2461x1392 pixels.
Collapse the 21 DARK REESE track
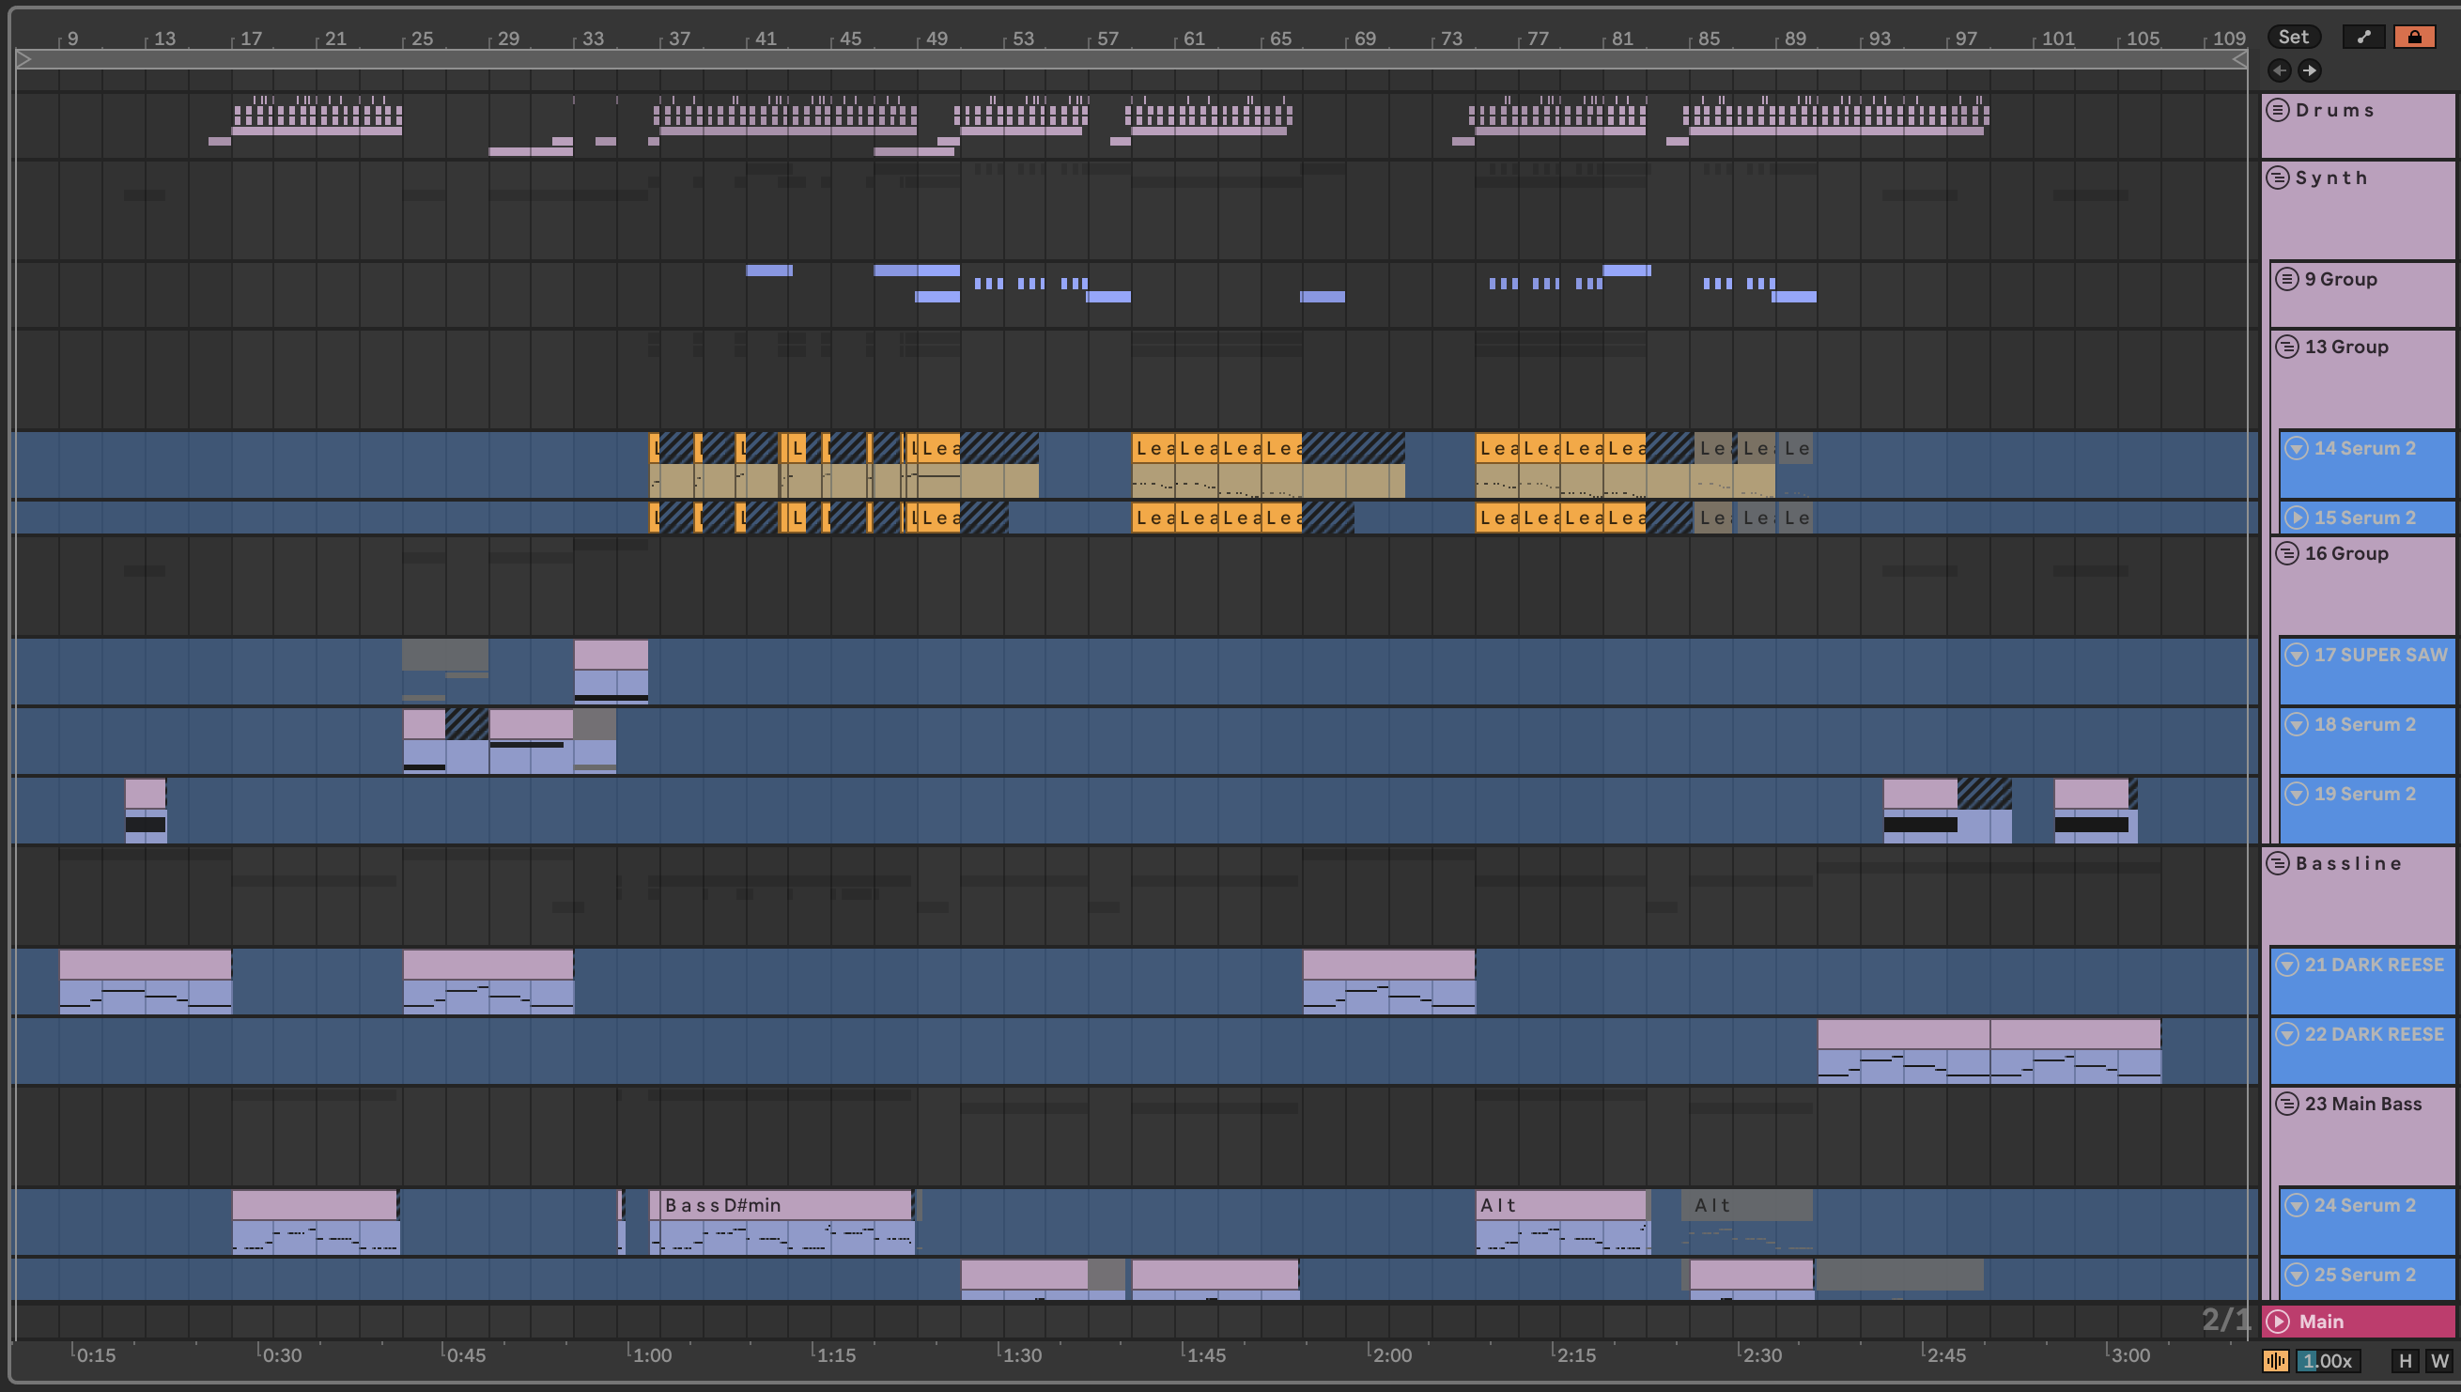[x=2287, y=965]
